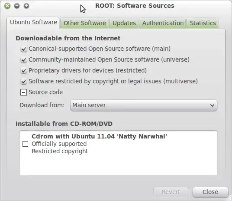Toggle Community-maintained software (universe) checkbox
Viewport: 232px width, 201px height.
pyautogui.click(x=24, y=59)
